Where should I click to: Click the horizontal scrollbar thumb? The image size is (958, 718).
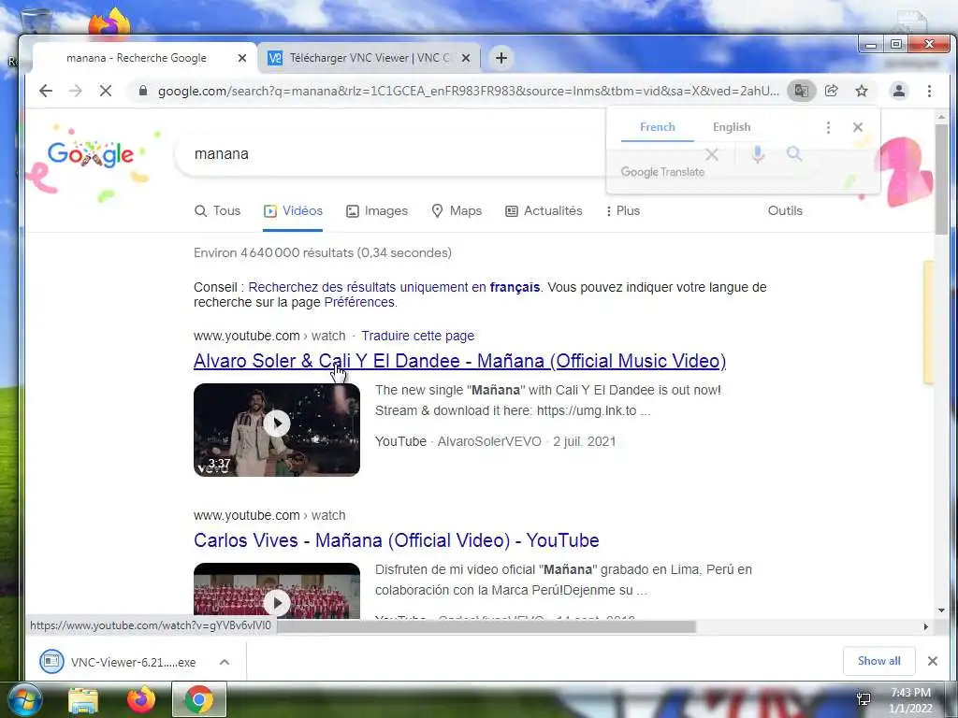click(x=486, y=626)
